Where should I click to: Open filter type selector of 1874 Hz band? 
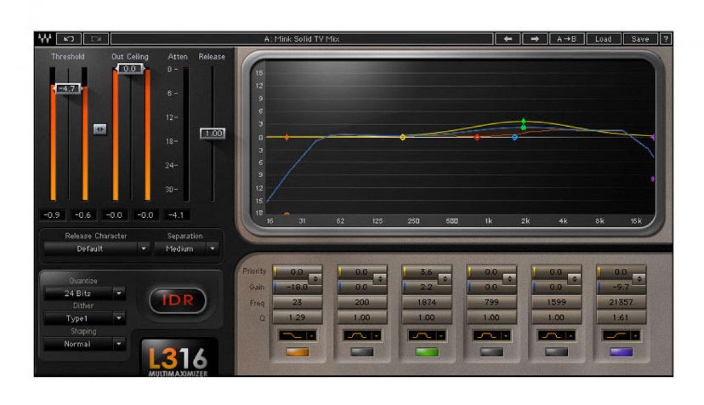(427, 336)
